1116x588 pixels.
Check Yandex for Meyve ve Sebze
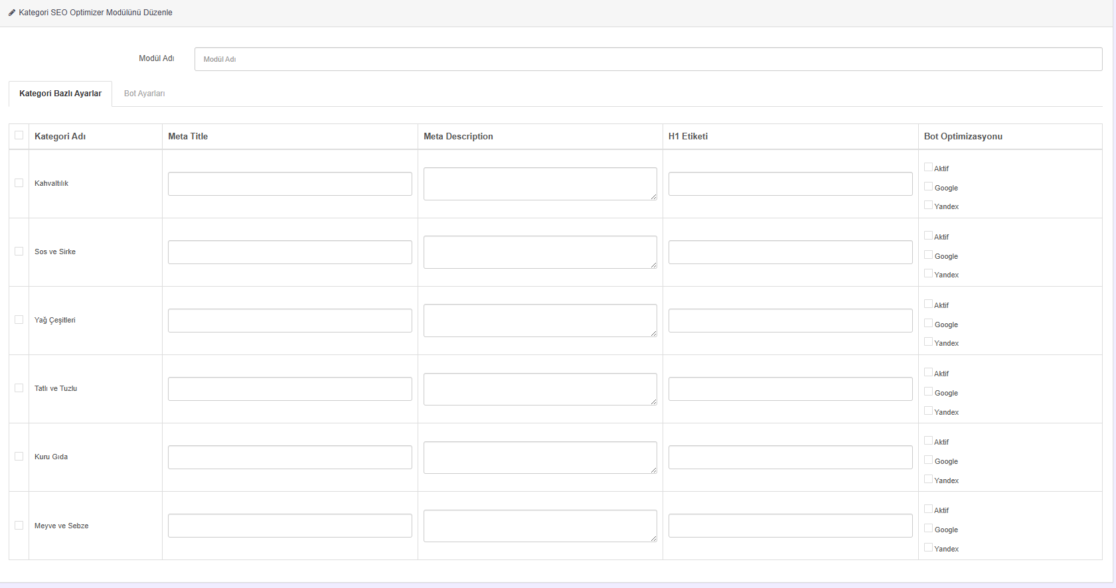pos(928,548)
